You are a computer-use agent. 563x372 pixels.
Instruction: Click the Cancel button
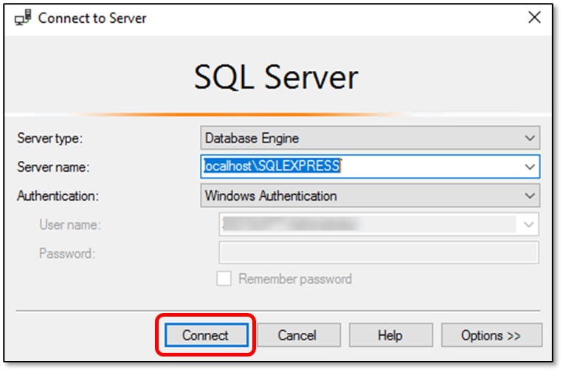click(299, 335)
